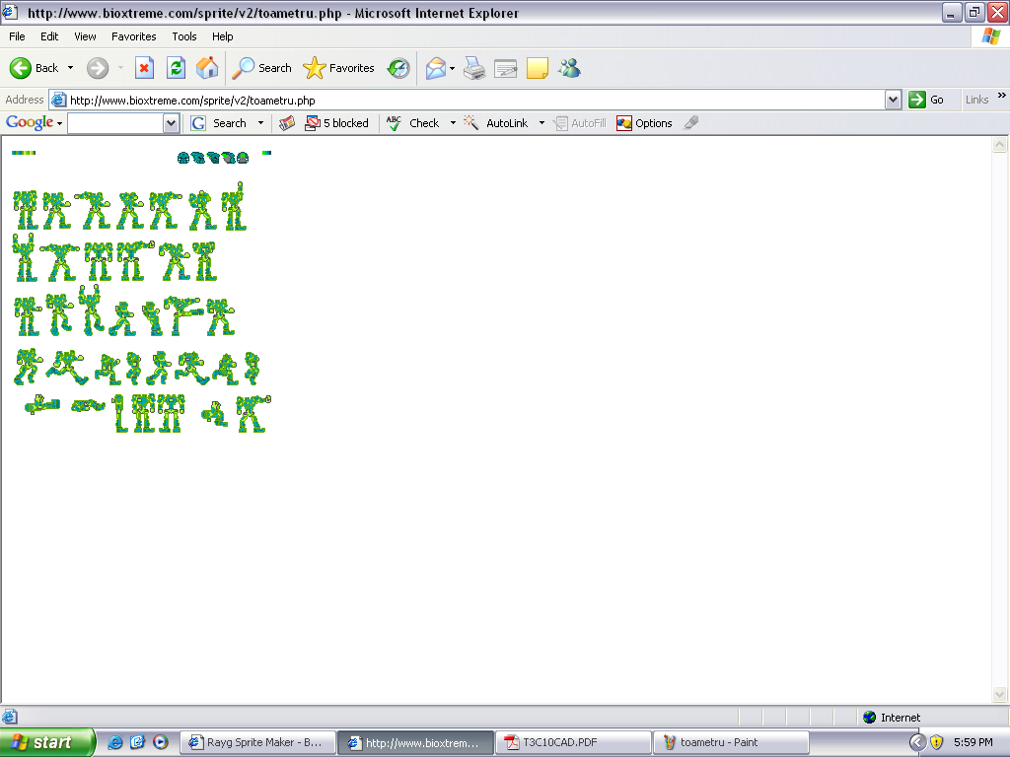Expand the Check button dropdown arrow

[453, 123]
